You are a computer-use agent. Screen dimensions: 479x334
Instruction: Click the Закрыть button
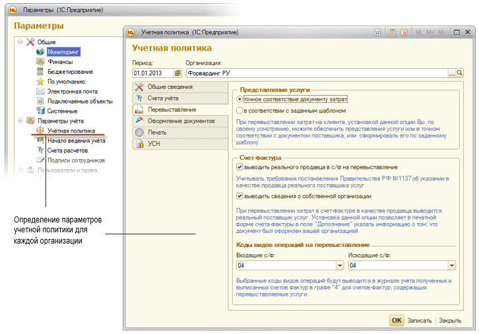(450, 321)
